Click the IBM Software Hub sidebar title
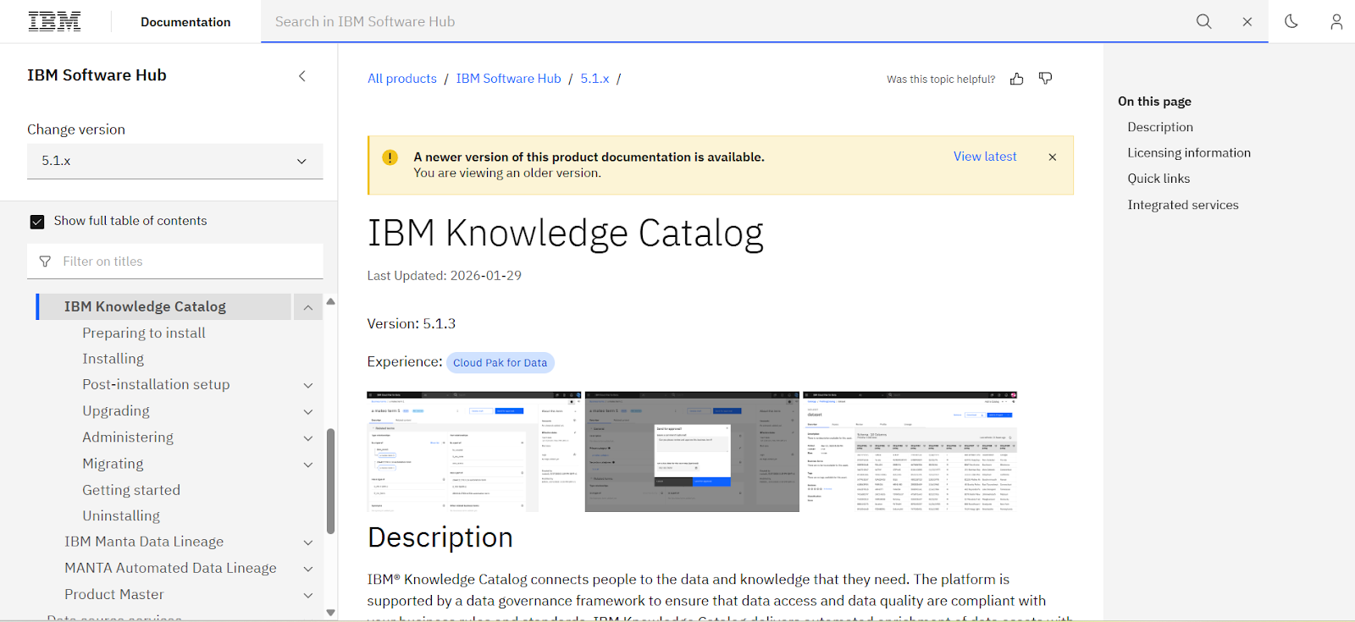Viewport: 1355px width, 622px height. pos(97,75)
